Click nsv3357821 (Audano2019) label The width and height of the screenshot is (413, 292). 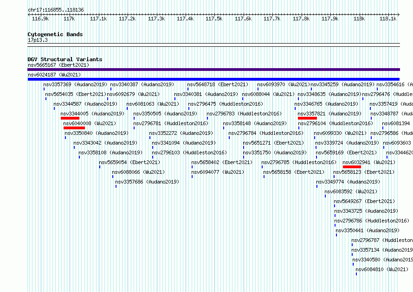tap(330, 114)
